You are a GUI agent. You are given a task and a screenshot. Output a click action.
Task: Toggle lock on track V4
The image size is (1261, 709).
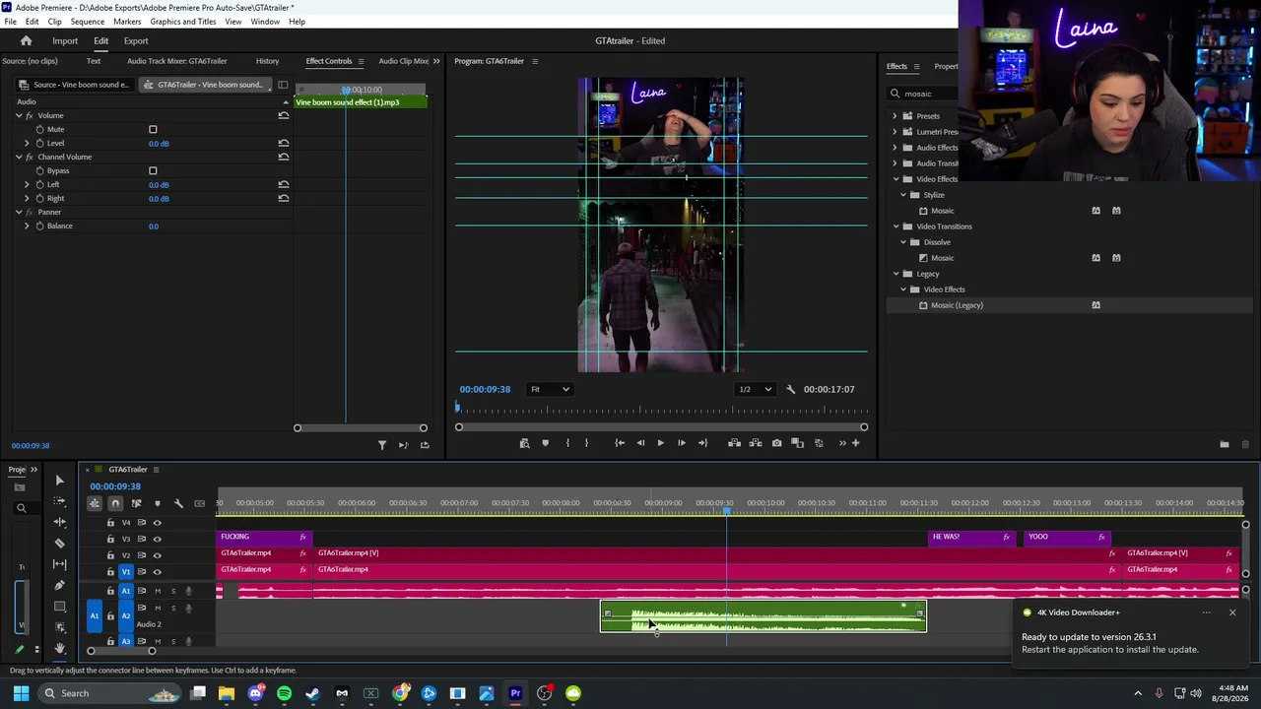tap(110, 523)
